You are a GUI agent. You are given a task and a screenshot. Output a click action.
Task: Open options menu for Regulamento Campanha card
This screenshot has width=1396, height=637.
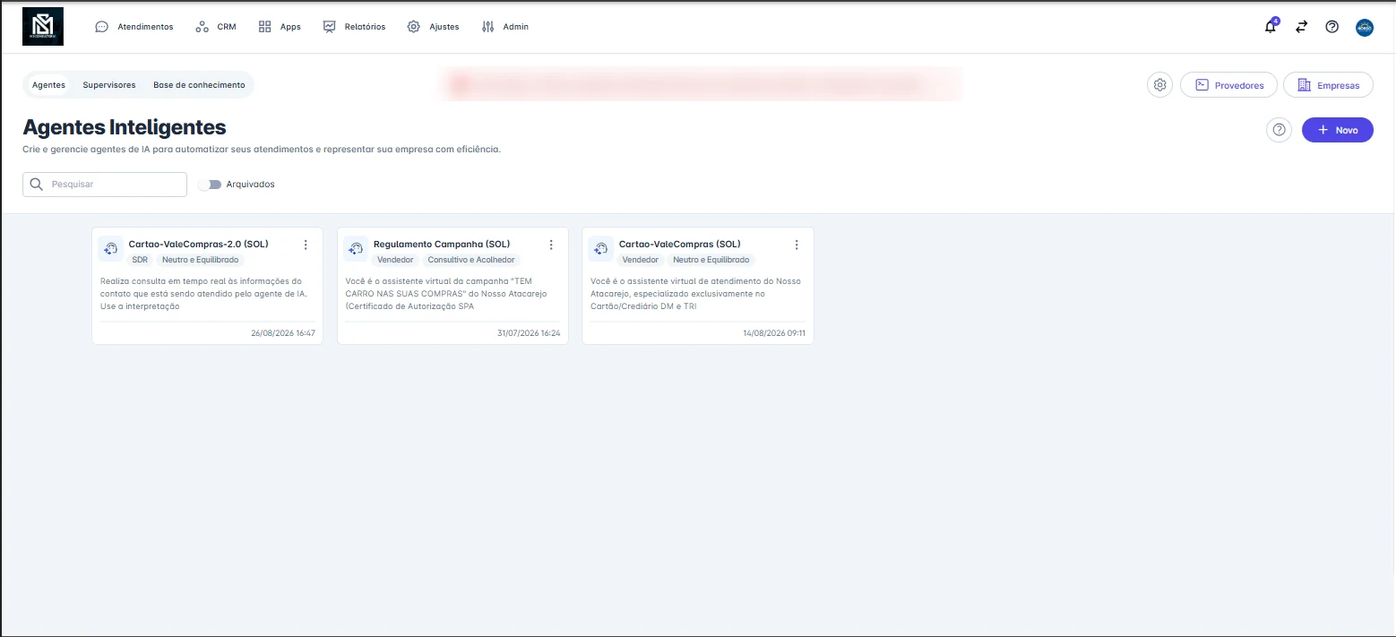[x=551, y=245]
